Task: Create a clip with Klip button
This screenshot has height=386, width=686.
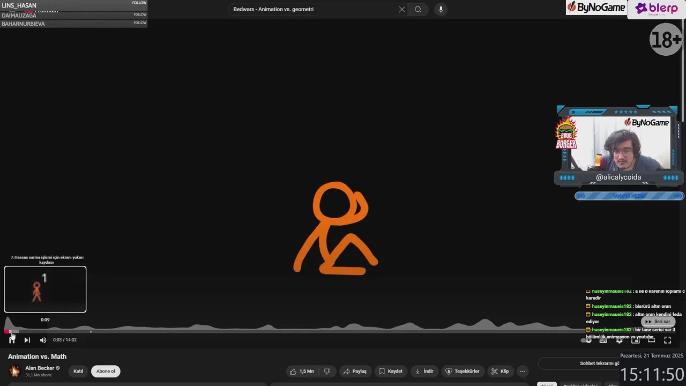Action: 499,371
